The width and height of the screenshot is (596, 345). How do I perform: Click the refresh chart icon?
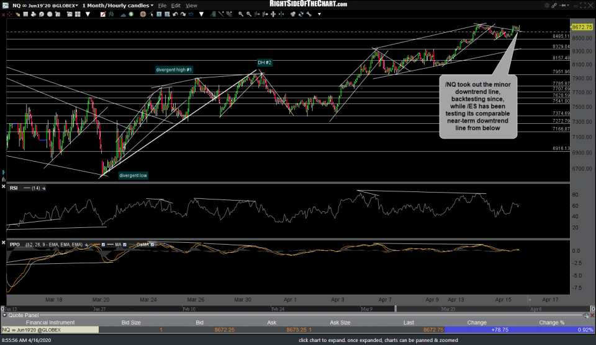pyautogui.click(x=301, y=14)
